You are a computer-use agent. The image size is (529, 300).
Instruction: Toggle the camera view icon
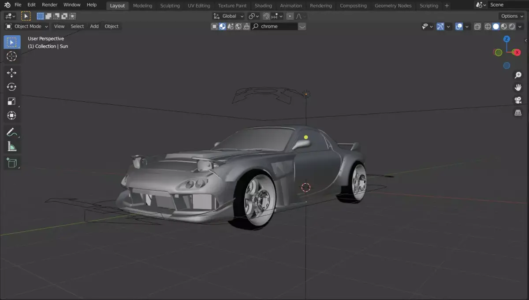(x=518, y=100)
